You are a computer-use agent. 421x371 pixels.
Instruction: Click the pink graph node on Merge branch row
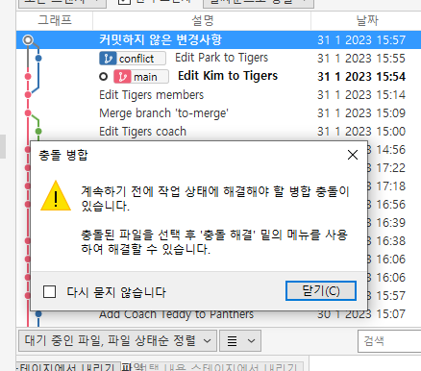28,113
